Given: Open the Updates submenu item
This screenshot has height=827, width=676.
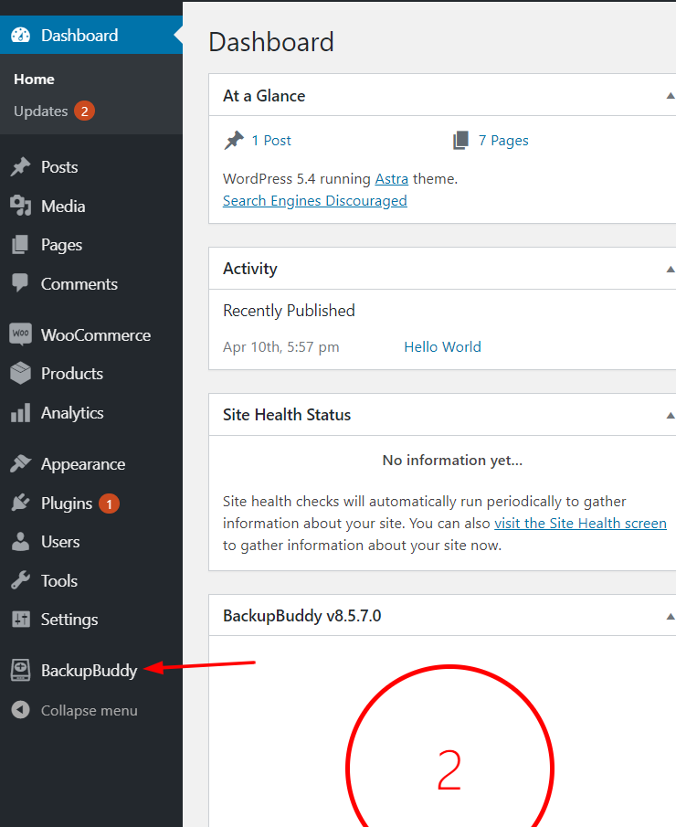Looking at the screenshot, I should click(x=41, y=111).
